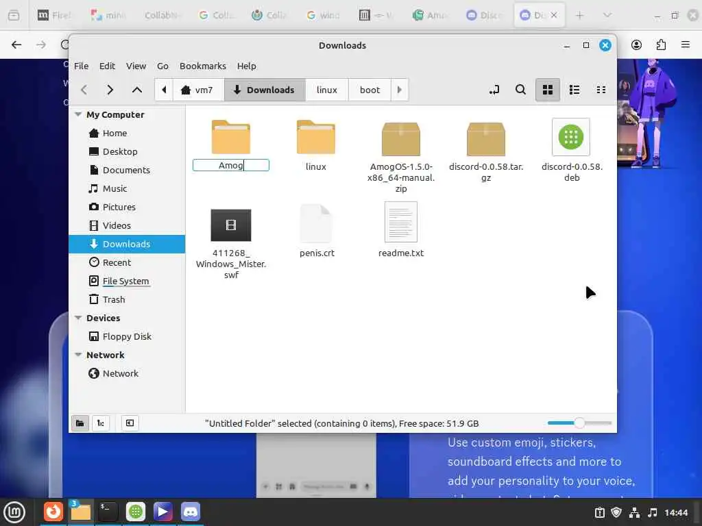Screen dimensions: 702x526
Task: Open Music in the sidebar
Action: pyautogui.click(x=127, y=189)
